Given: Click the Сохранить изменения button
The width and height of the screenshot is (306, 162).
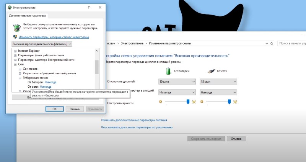Looking at the screenshot, I should [206, 139].
